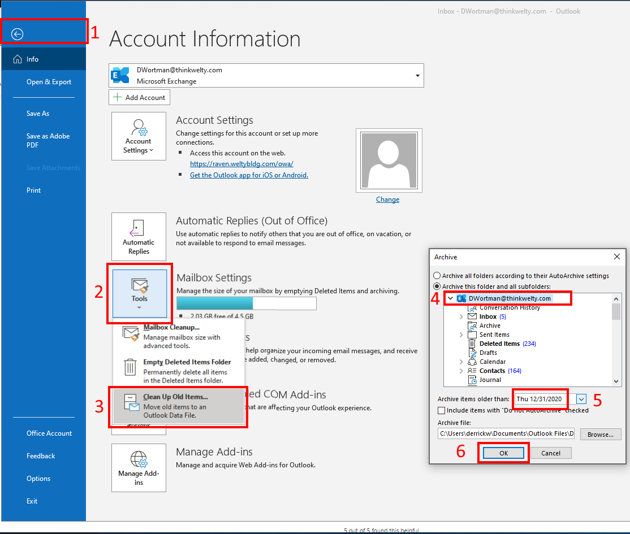This screenshot has height=534, width=630.
Task: Click the Automatic Replies icon
Action: pyautogui.click(x=139, y=236)
